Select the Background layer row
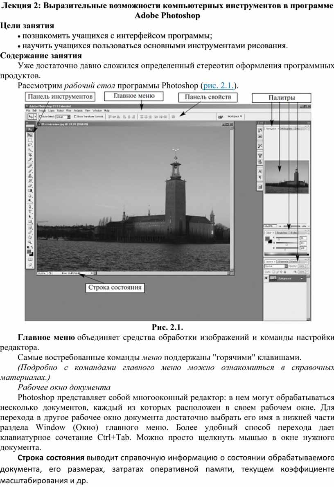This screenshot has width=334, height=487. 285,279
